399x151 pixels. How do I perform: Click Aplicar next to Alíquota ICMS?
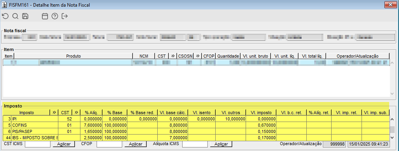pos(221,144)
